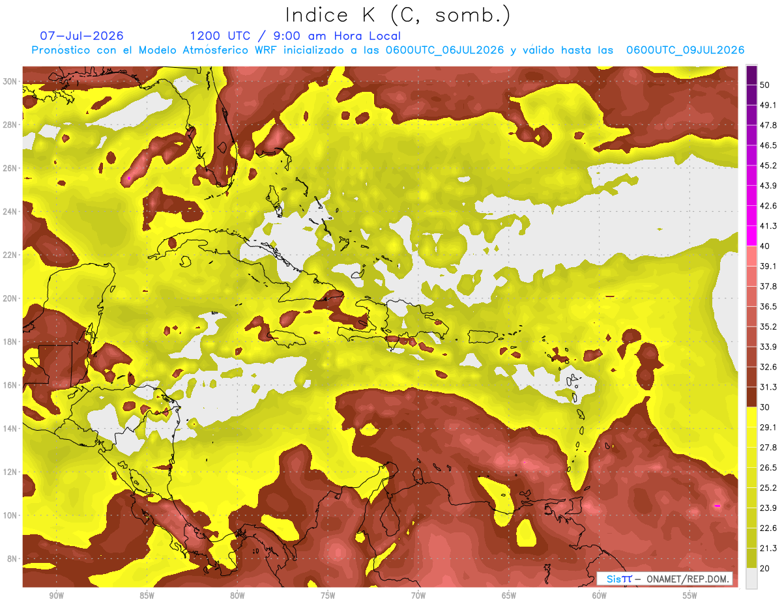Click the colorbar value label 25.2
This screenshot has height=604, width=782.
768,487
